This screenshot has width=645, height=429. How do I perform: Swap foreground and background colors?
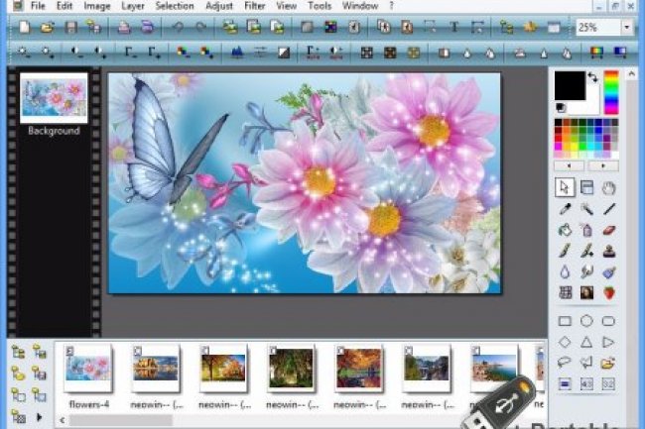click(x=592, y=76)
